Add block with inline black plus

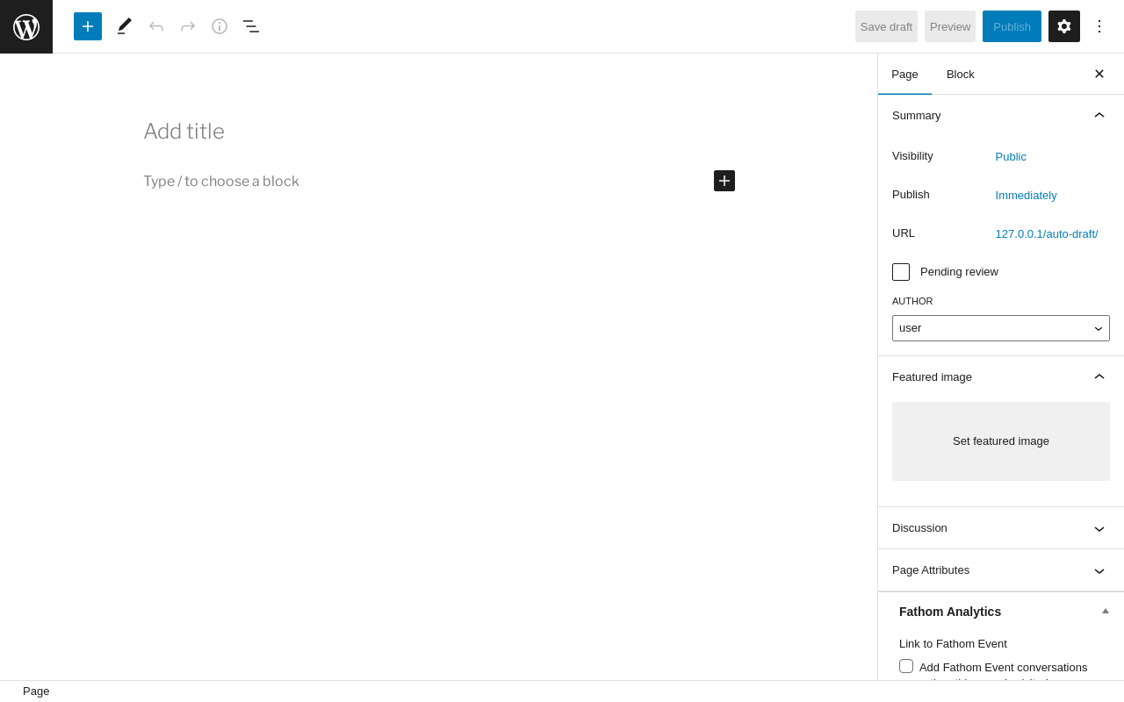[724, 181]
